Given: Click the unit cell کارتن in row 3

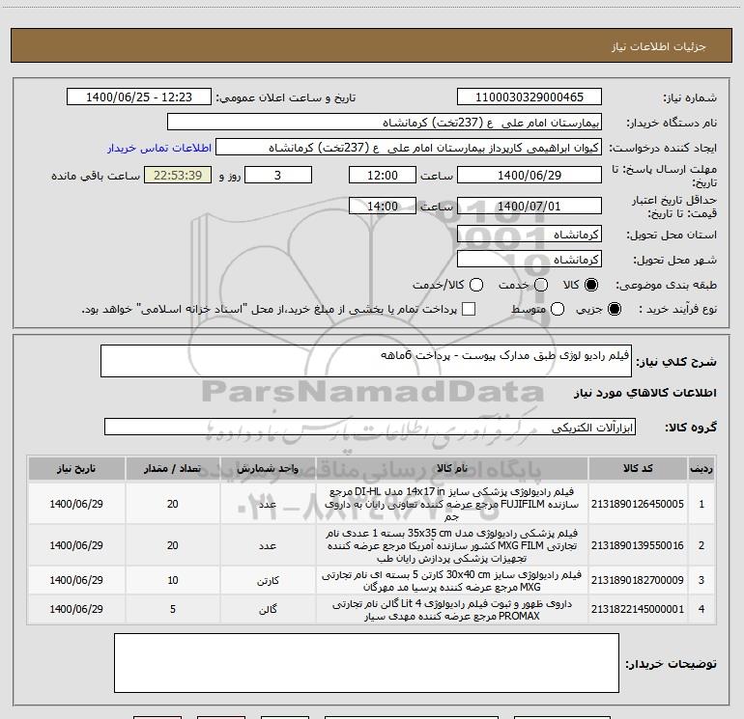Looking at the screenshot, I should click(268, 581).
